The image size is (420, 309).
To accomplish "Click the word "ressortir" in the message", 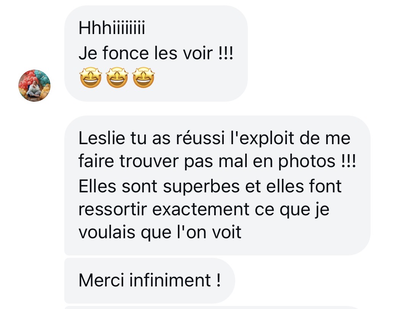I will point(113,209).
